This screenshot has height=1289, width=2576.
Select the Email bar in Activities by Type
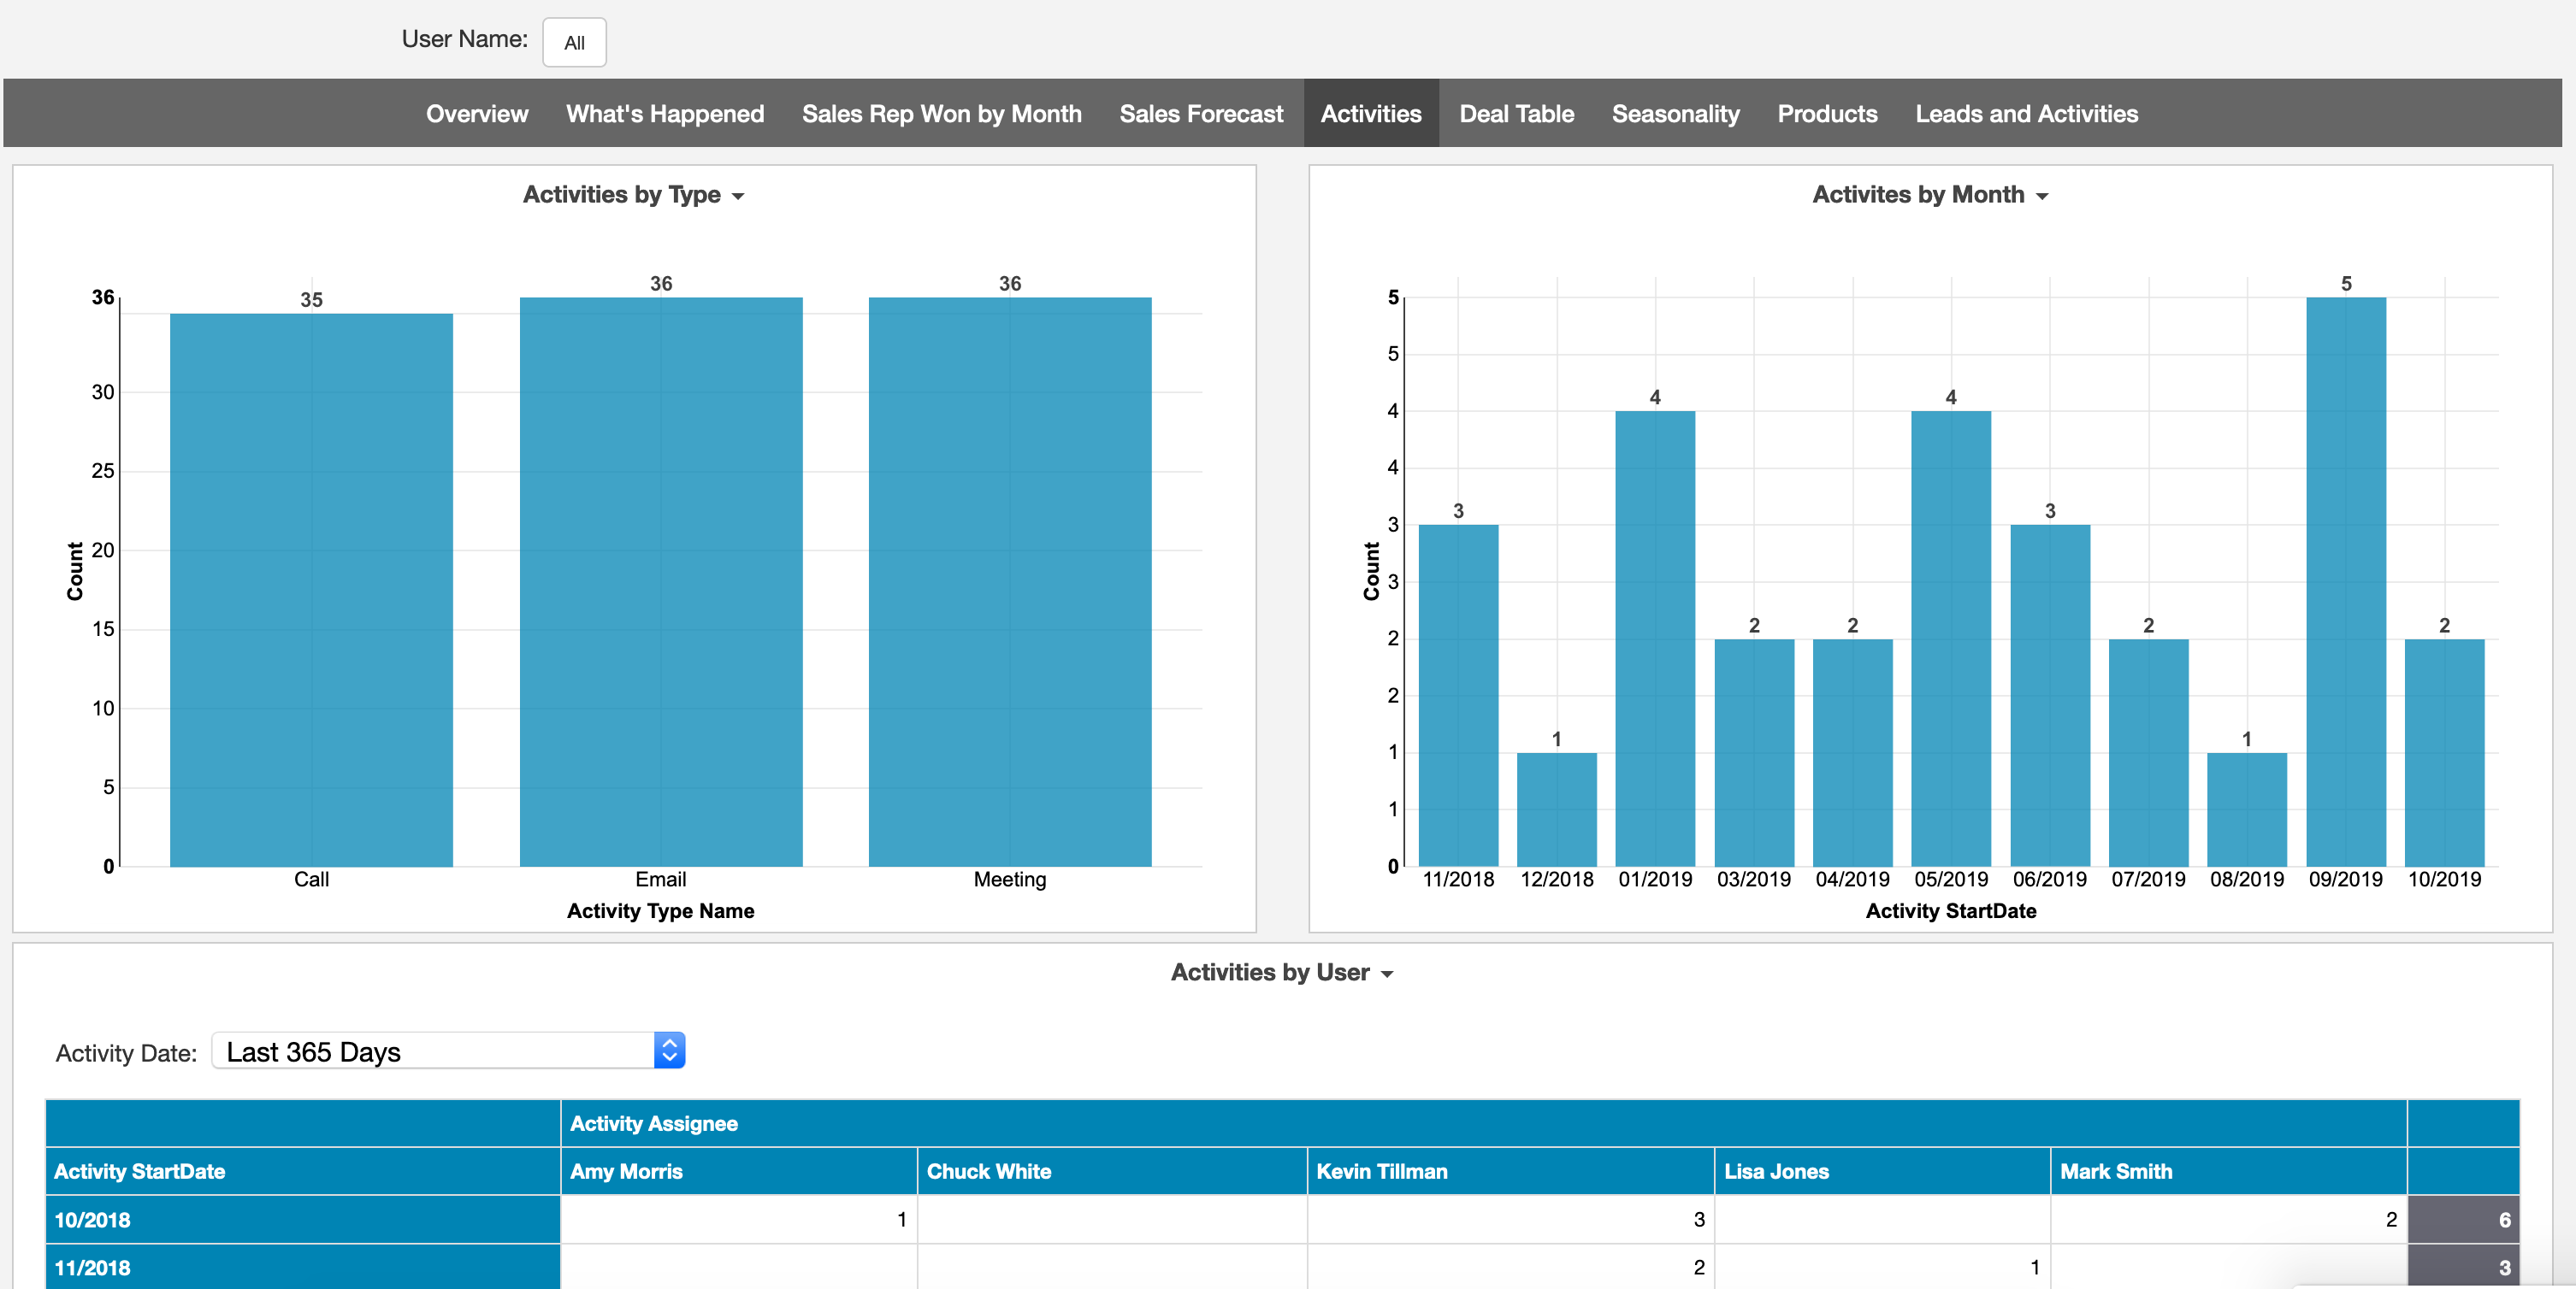pyautogui.click(x=660, y=580)
